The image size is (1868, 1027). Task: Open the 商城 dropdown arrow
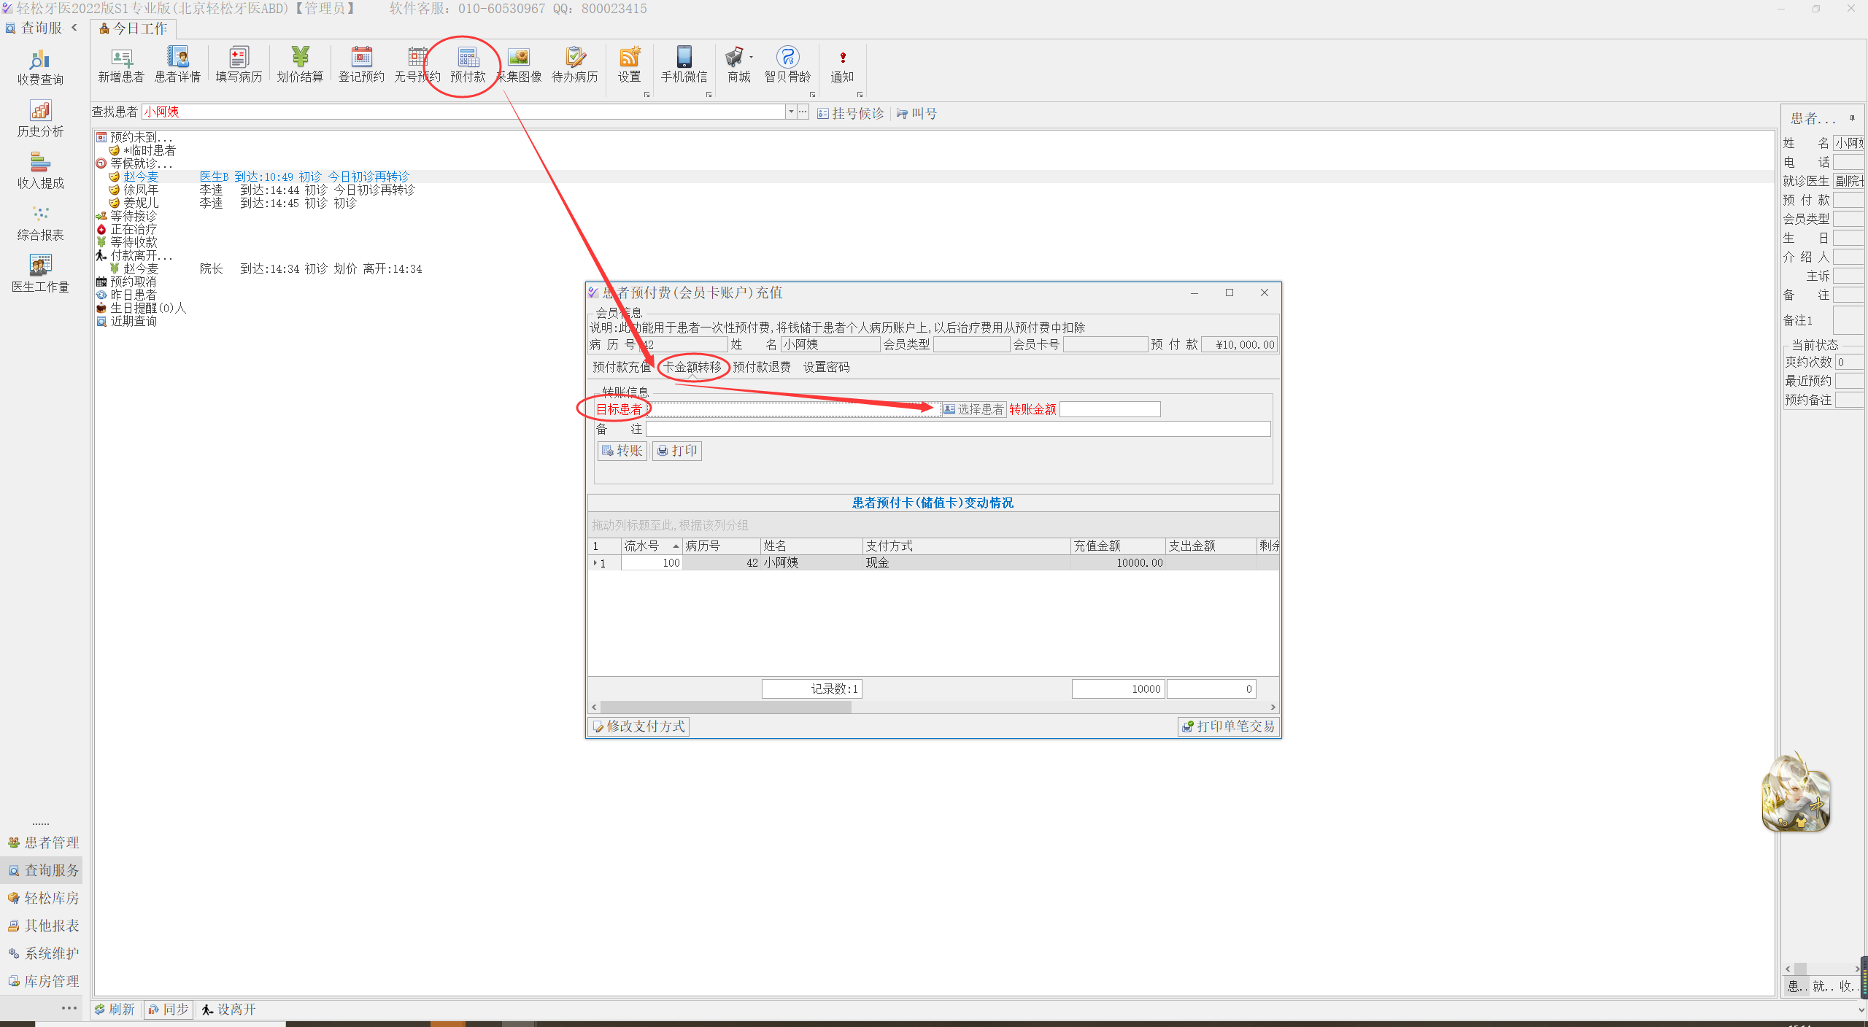751,57
